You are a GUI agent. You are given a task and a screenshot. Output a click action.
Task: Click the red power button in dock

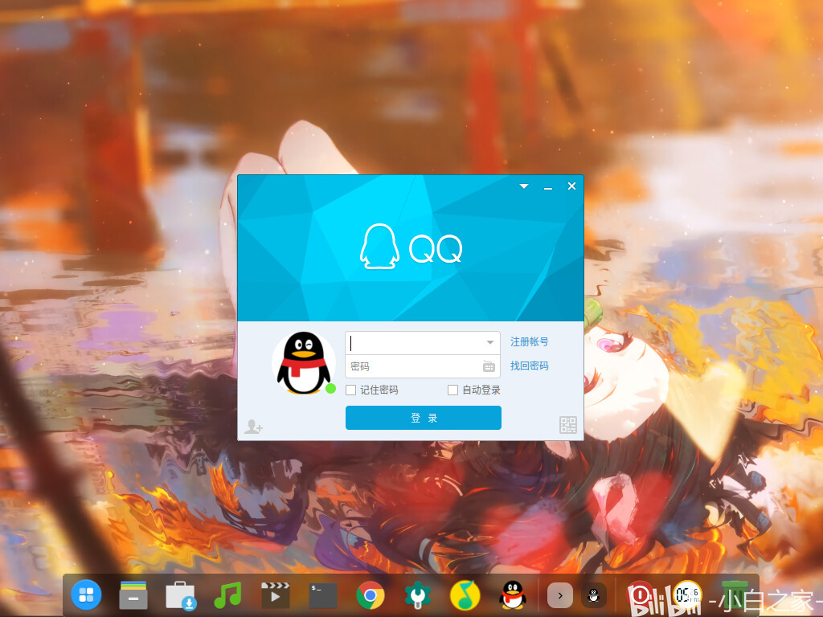(641, 595)
